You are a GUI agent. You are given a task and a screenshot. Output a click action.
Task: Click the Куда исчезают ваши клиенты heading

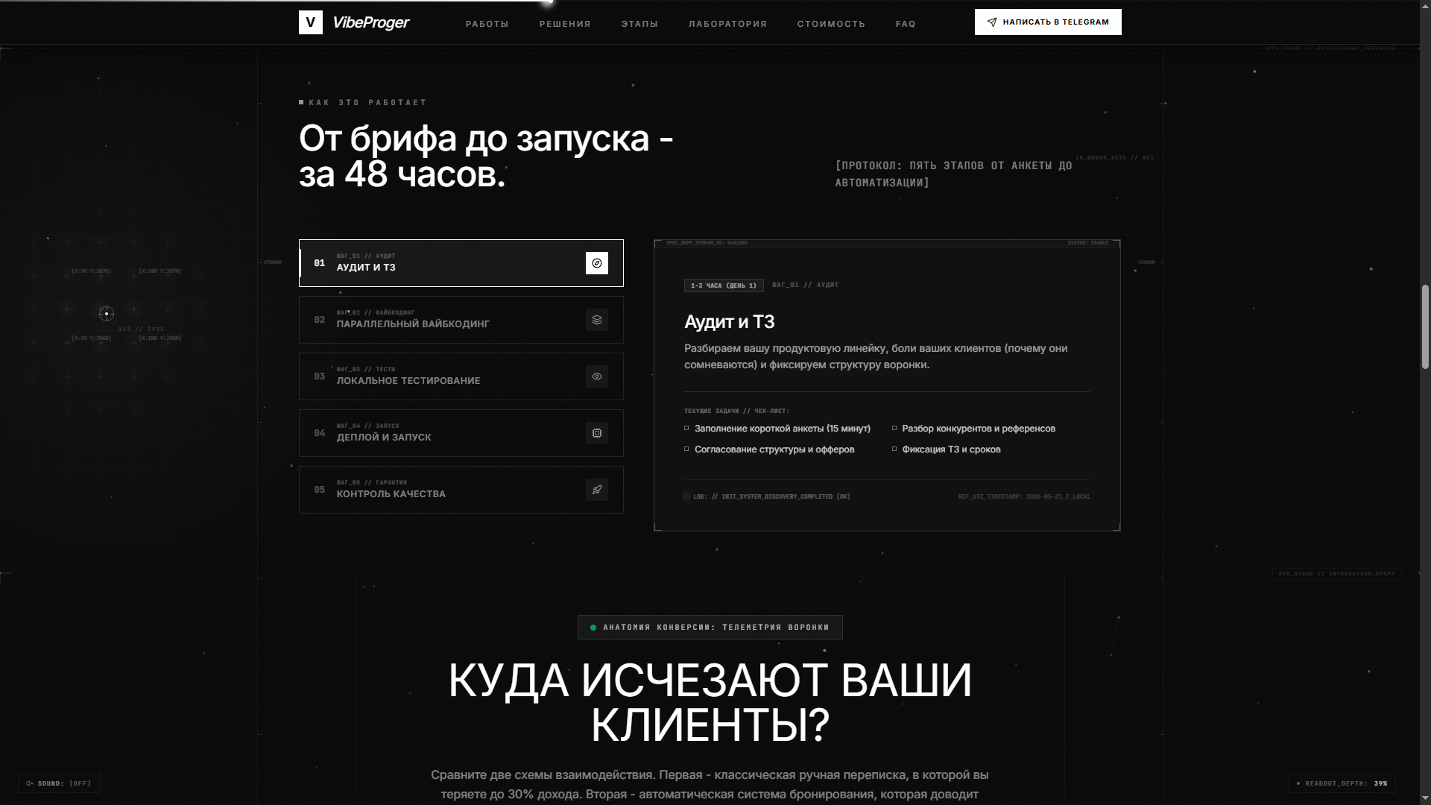pos(710,702)
